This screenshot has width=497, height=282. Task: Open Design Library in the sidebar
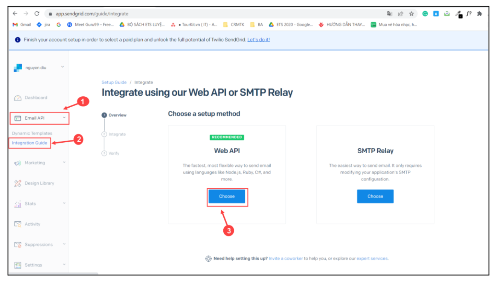pos(39,183)
